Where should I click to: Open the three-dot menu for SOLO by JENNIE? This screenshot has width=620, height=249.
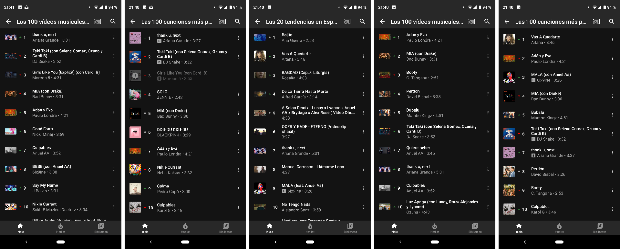tap(238, 94)
